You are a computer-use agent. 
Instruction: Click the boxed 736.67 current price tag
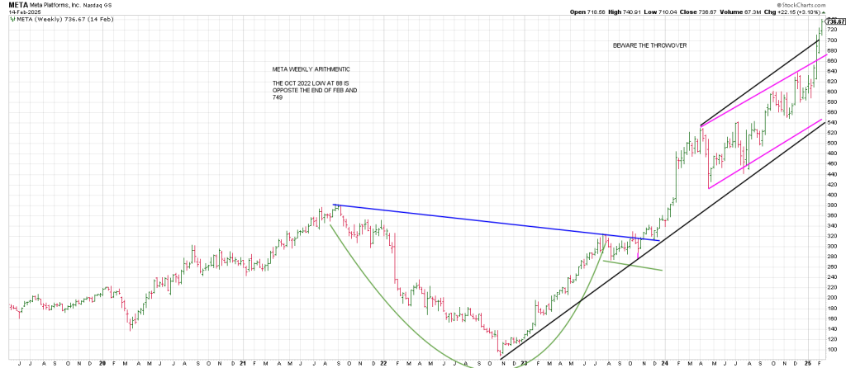coord(833,23)
